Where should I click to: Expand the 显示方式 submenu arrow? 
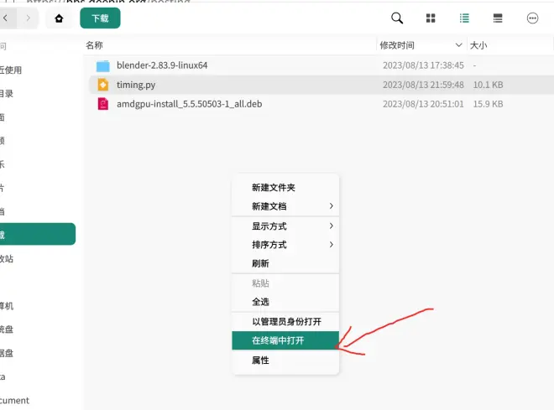pyautogui.click(x=331, y=226)
